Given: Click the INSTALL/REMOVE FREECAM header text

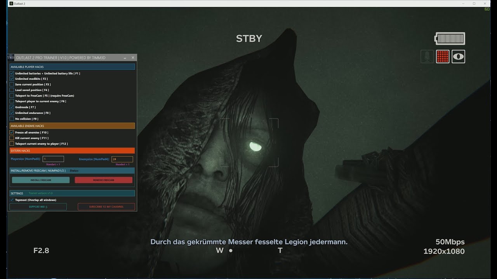Looking at the screenshot, I should click(38, 170).
